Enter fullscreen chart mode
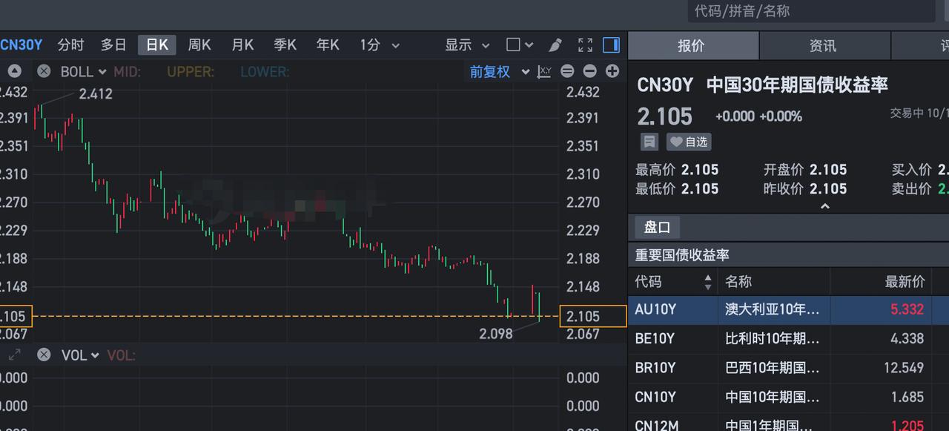This screenshot has height=431, width=949. (x=585, y=45)
